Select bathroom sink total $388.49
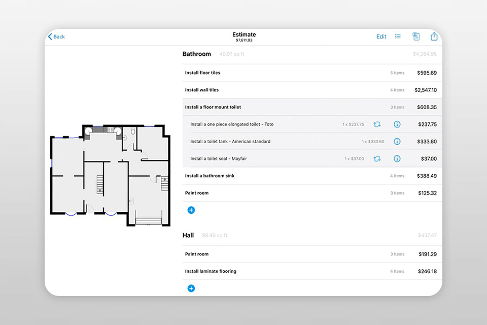The image size is (487, 325). point(427,176)
